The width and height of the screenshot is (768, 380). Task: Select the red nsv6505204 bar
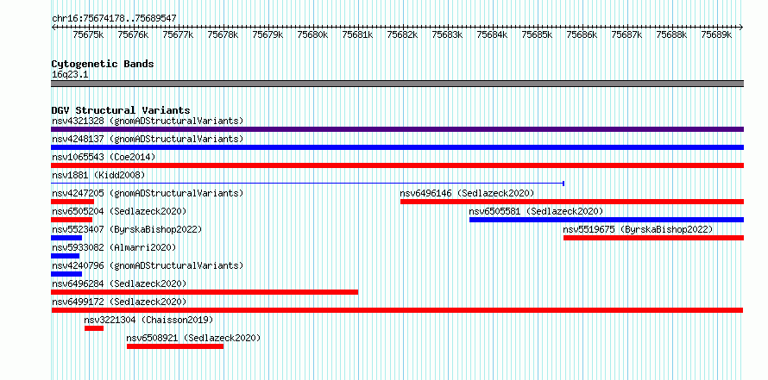pyautogui.click(x=72, y=220)
